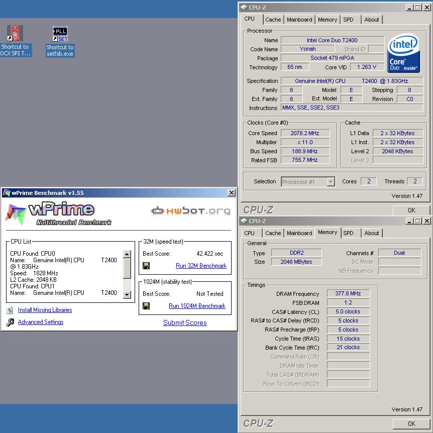Open Mainboard tab in top CPU-Z window
Screen dimensions: 433x433
(299, 20)
